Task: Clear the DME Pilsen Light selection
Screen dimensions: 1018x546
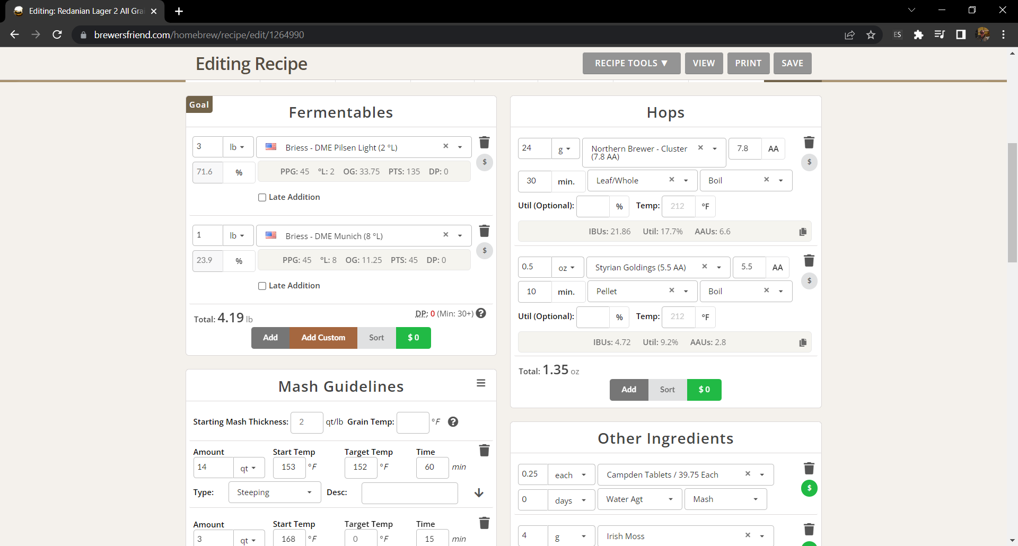Action: click(x=445, y=146)
